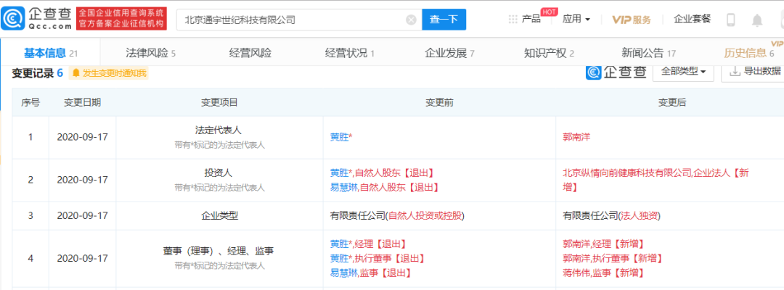This screenshot has height=290, width=784.
Task: Click the 序号 column header
Action: (x=30, y=102)
